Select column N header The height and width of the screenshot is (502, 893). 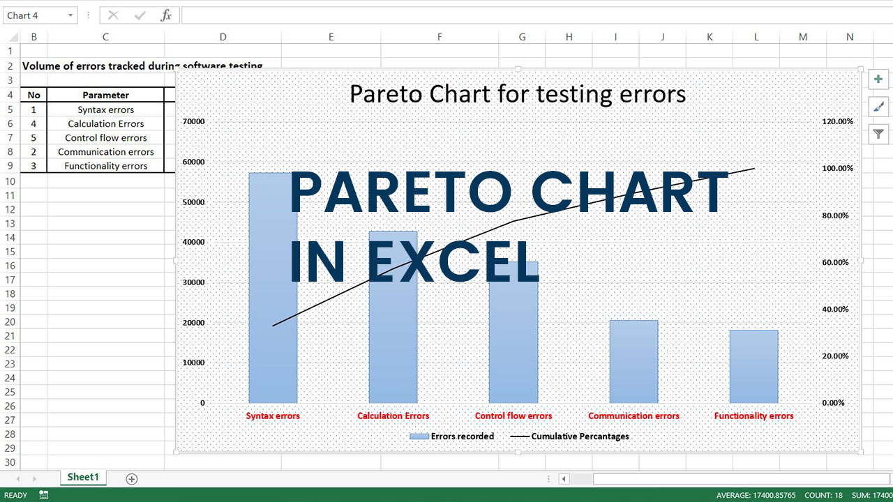coord(850,37)
